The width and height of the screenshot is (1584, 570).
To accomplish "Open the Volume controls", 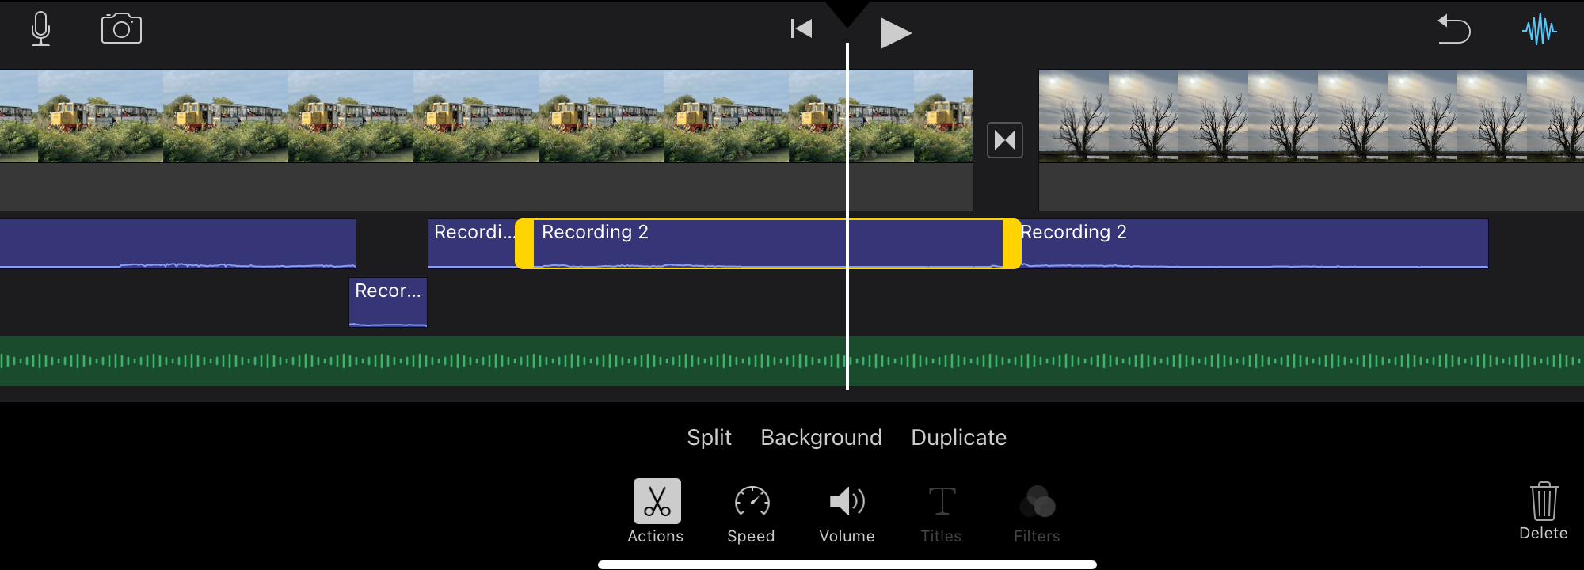I will [847, 515].
